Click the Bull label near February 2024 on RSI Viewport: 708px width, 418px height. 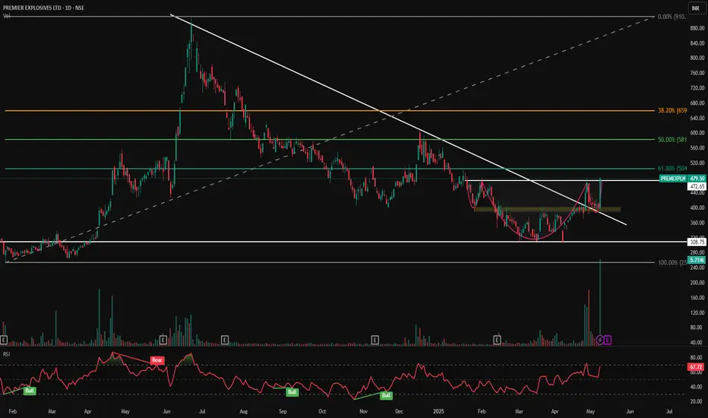(x=30, y=391)
